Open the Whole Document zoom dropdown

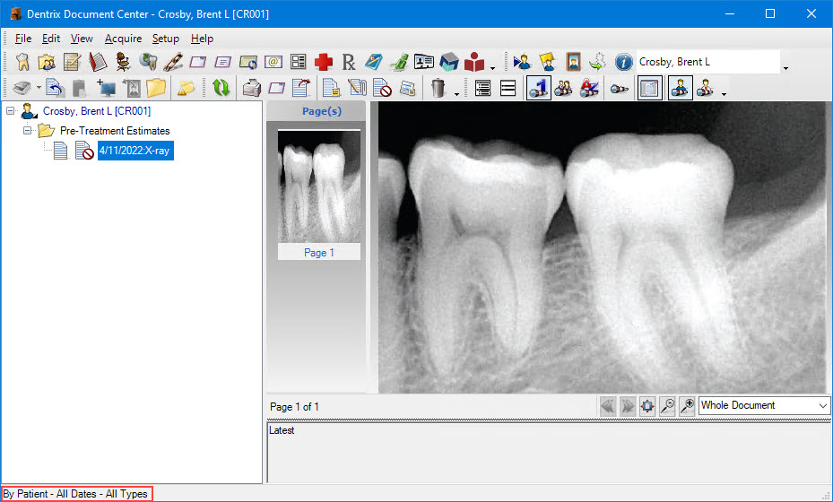click(765, 406)
